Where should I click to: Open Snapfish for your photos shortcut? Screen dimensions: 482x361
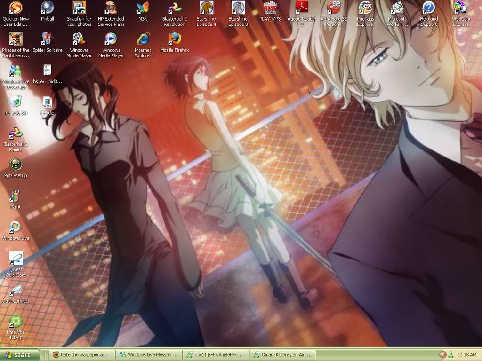(79, 14)
